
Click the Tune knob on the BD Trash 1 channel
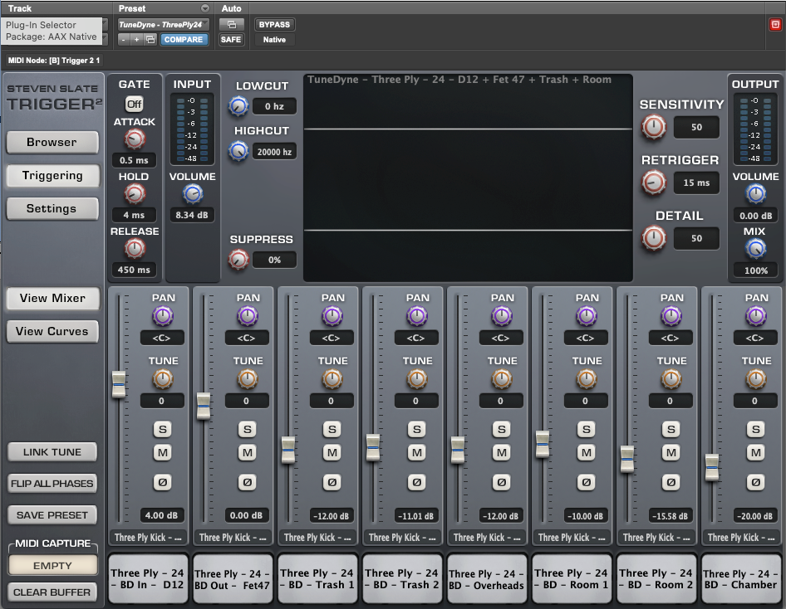tap(332, 379)
